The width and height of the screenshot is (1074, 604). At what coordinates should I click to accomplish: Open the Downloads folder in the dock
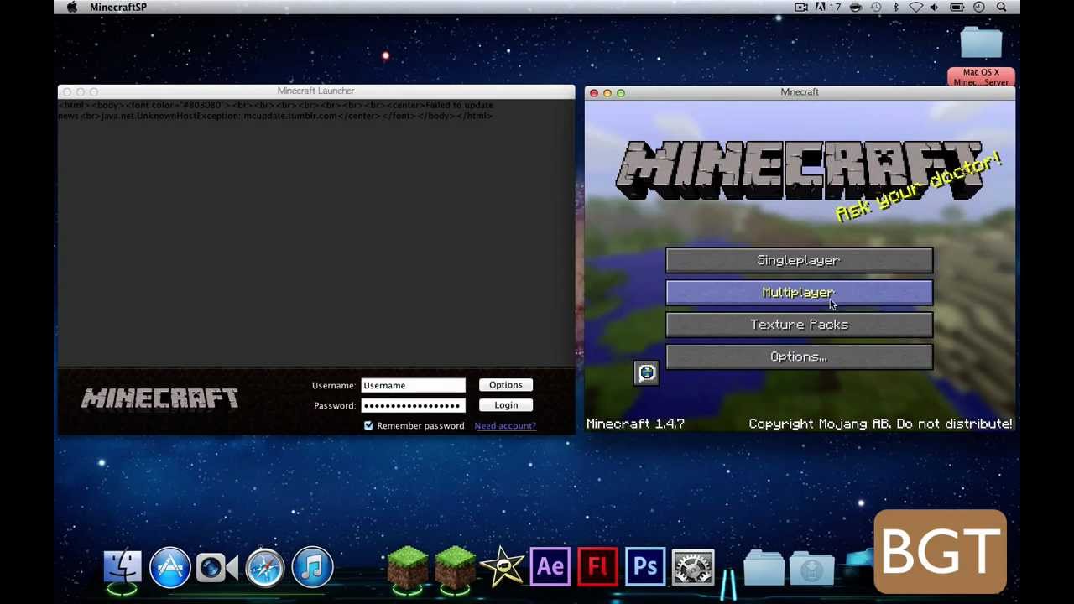click(811, 568)
